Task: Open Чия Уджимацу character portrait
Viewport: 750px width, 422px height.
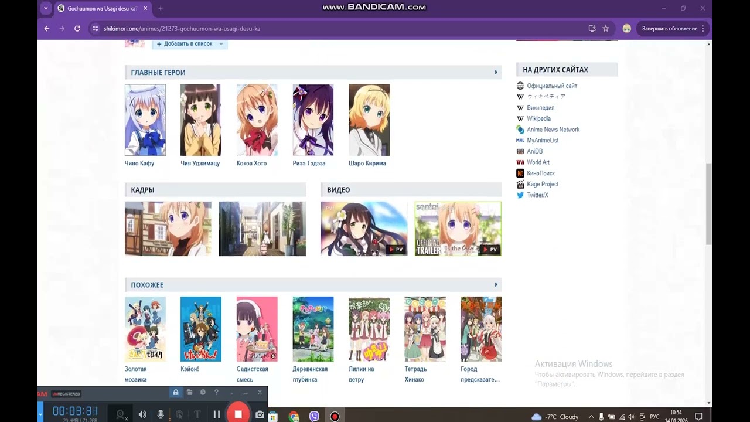Action: (201, 120)
